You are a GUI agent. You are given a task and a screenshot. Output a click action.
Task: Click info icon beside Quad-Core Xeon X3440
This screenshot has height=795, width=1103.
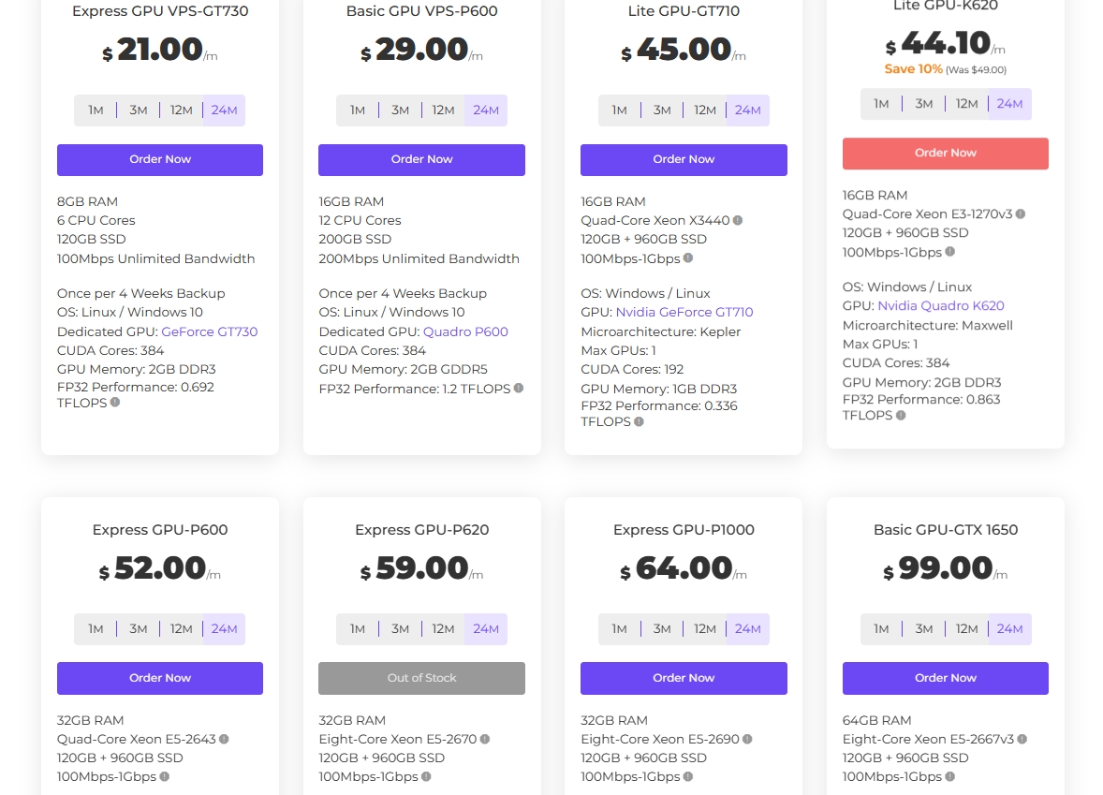click(x=738, y=221)
